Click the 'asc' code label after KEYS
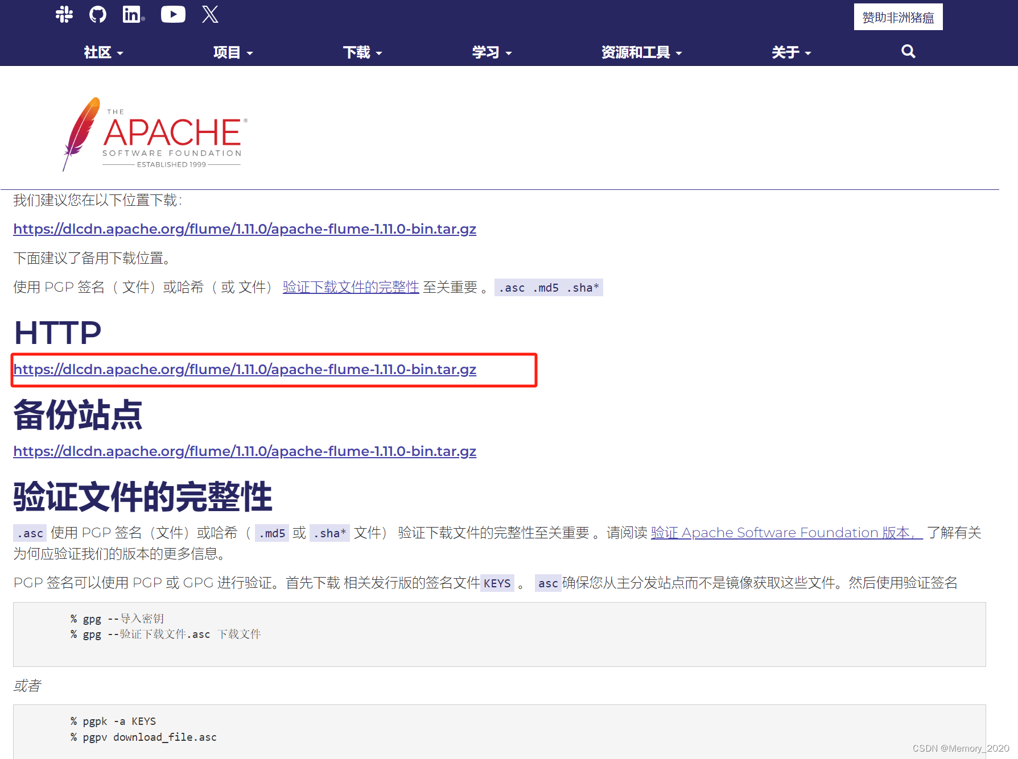Viewport: 1018px width, 759px height. coord(548,583)
